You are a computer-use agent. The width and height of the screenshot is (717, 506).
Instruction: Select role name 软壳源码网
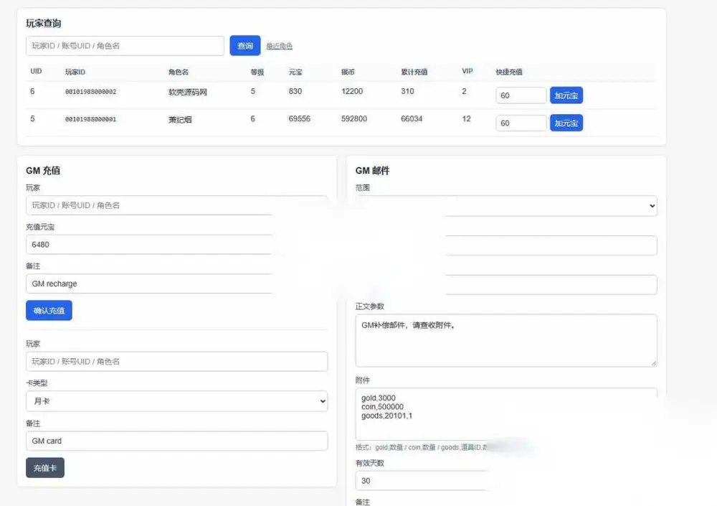point(188,92)
